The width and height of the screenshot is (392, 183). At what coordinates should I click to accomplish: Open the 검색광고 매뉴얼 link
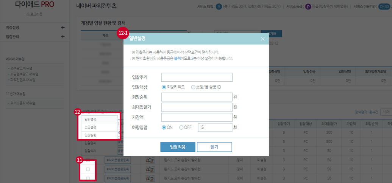[x=21, y=68]
